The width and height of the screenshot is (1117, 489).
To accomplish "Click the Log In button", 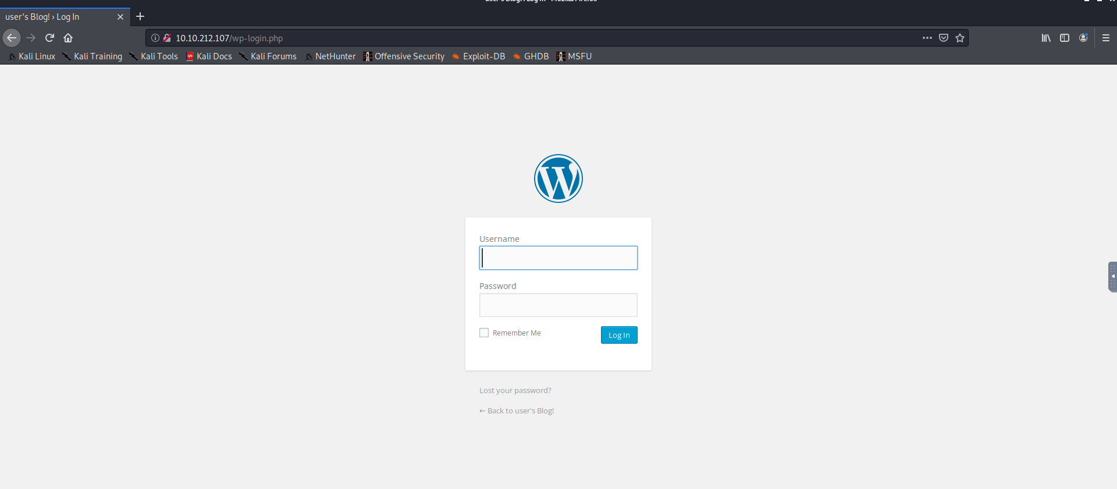I will (619, 335).
